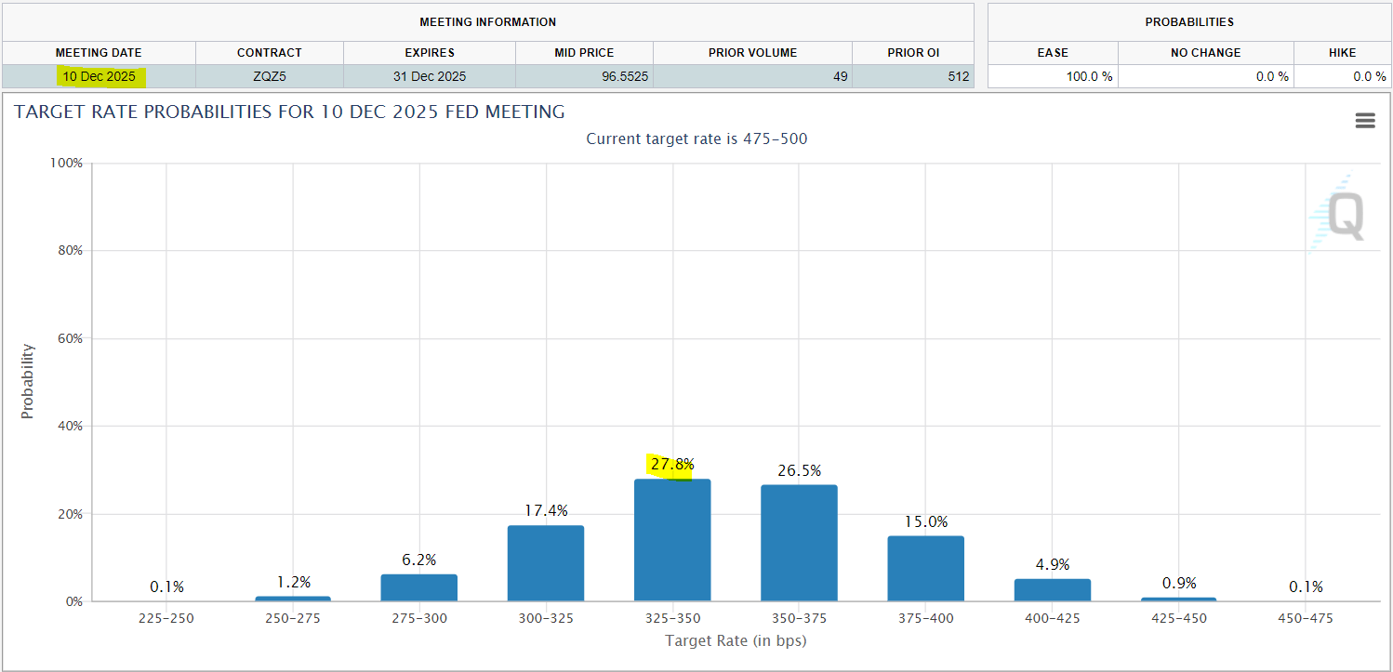
Task: Select the 325-350 probability bar
Action: [672, 539]
